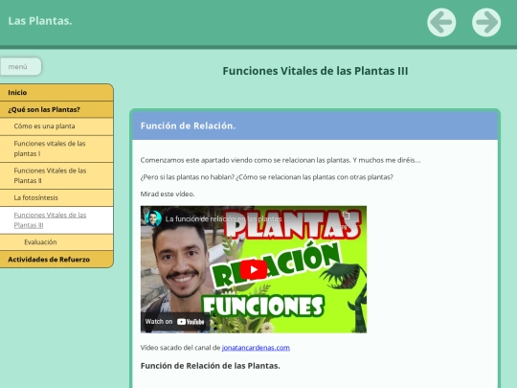Click the page heading Funciones Vitales de las Plantas III
The image size is (517, 388).
click(x=315, y=71)
